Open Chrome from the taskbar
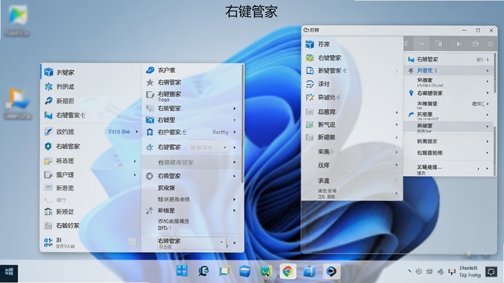Viewport: 504px width, 283px height. click(288, 272)
